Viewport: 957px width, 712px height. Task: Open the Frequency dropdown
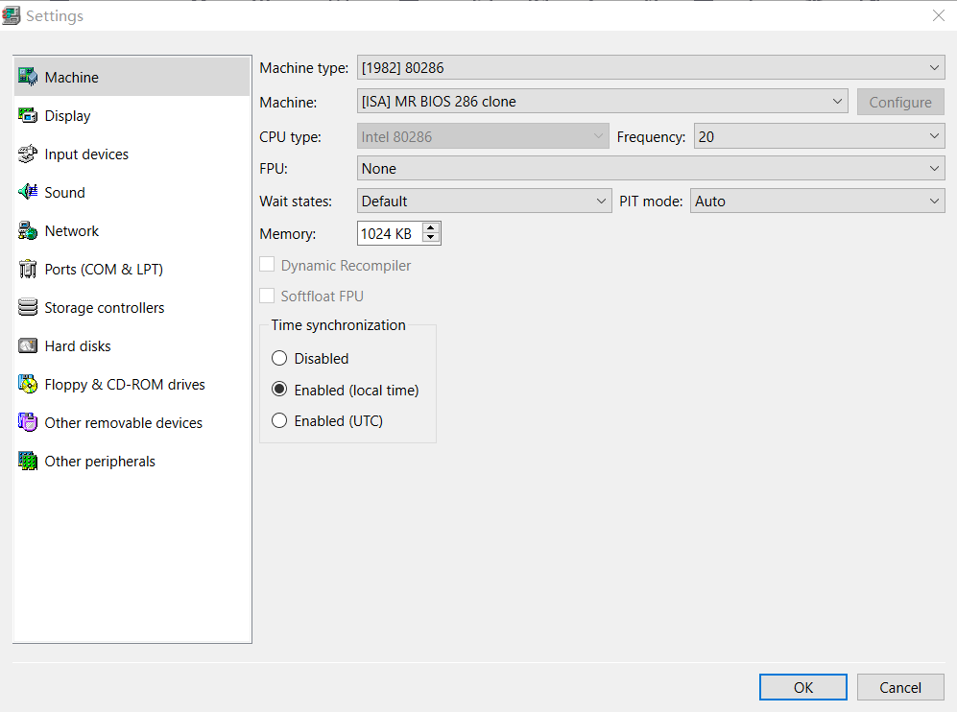click(819, 136)
